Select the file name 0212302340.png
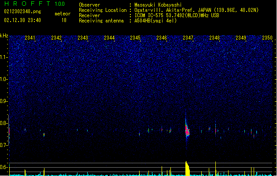 [22, 11]
